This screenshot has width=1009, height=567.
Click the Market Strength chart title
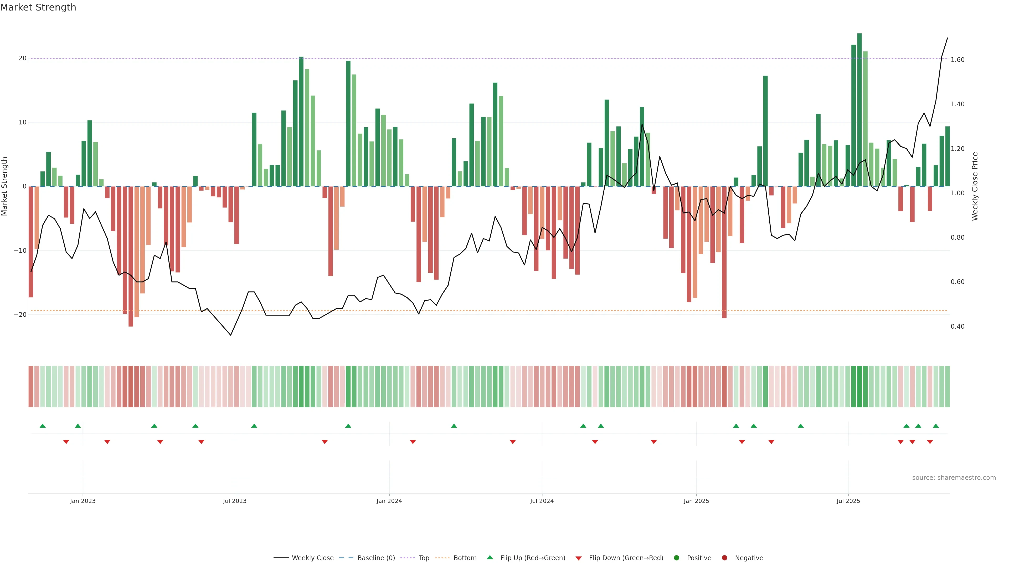click(38, 7)
